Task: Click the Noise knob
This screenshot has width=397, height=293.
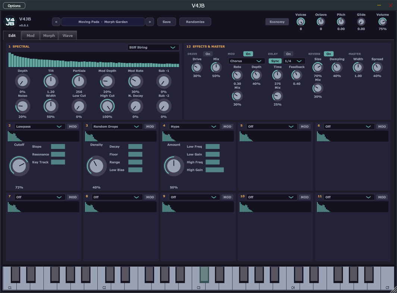Action: (22, 106)
